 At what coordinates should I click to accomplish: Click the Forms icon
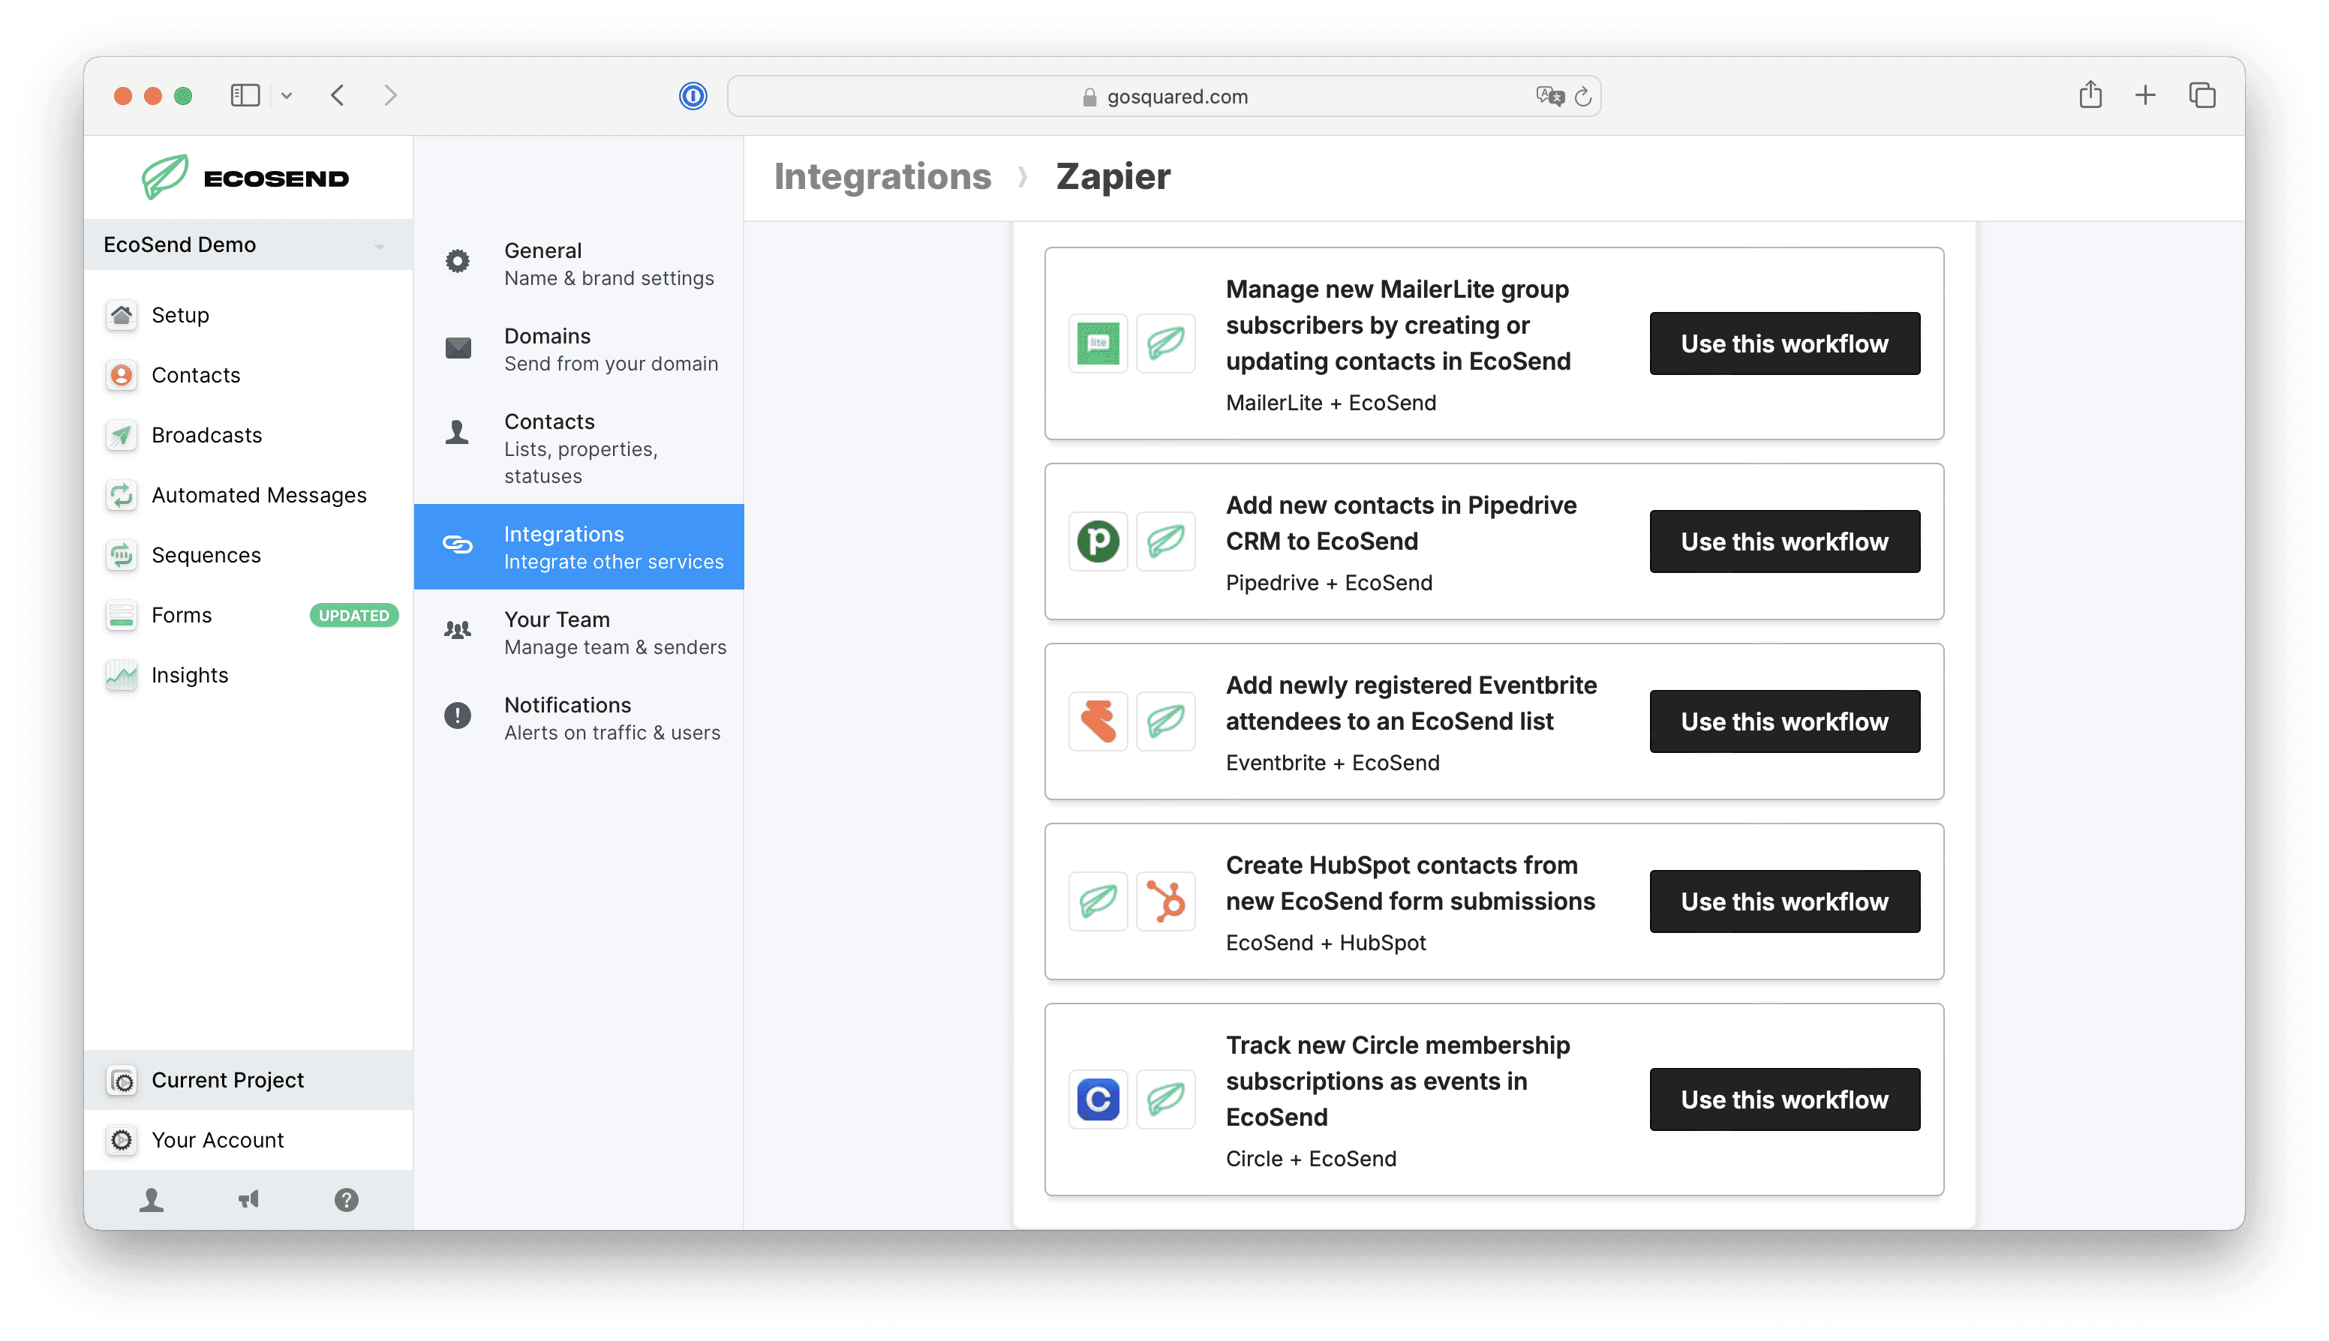(x=122, y=615)
